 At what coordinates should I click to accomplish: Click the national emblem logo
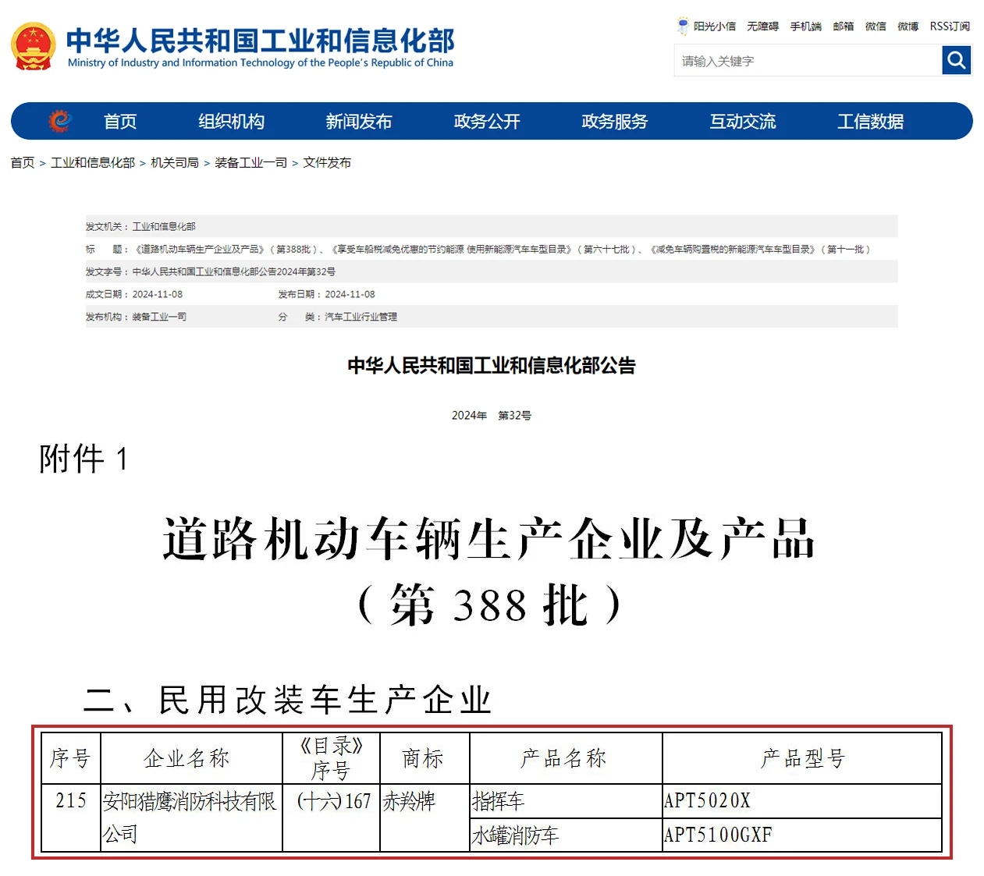coord(33,46)
